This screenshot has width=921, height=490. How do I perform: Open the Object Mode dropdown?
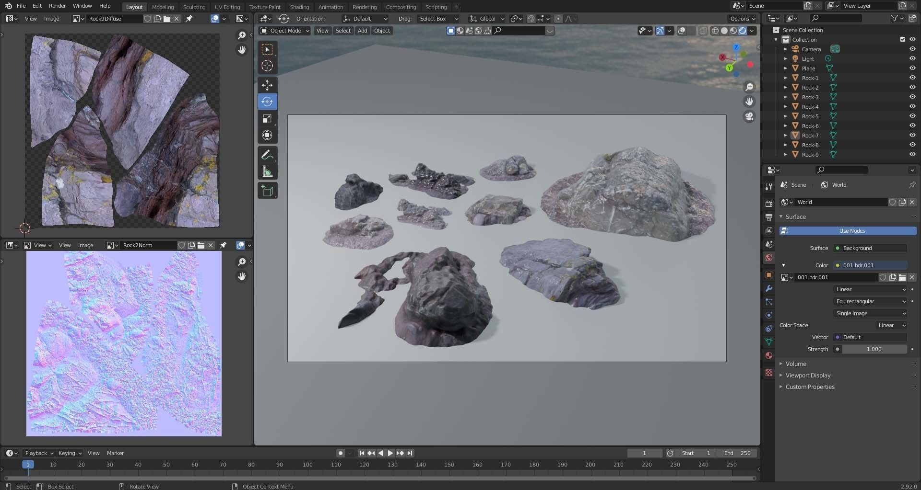pyautogui.click(x=285, y=31)
